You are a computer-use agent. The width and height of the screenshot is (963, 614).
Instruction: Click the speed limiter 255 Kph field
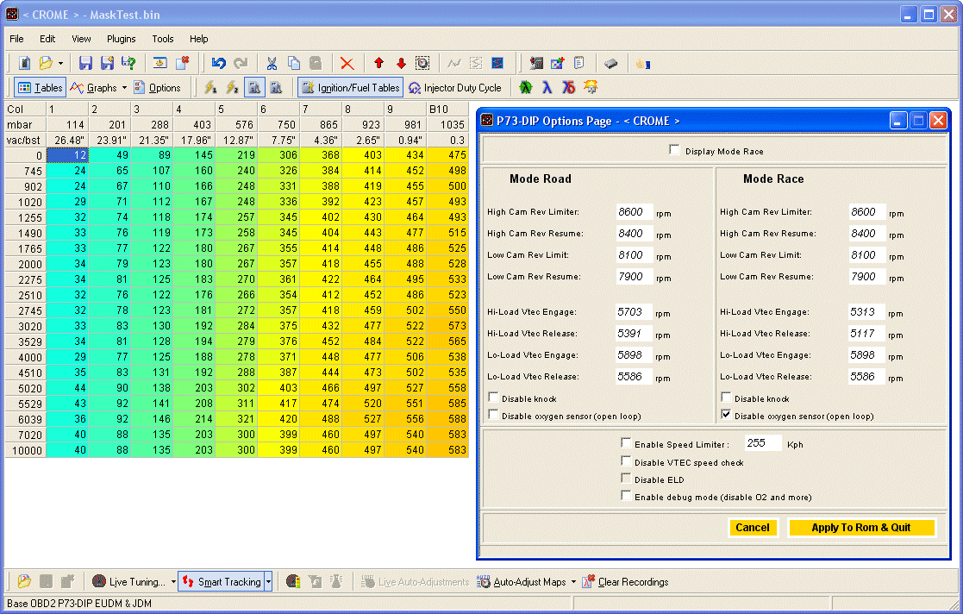pyautogui.click(x=763, y=442)
